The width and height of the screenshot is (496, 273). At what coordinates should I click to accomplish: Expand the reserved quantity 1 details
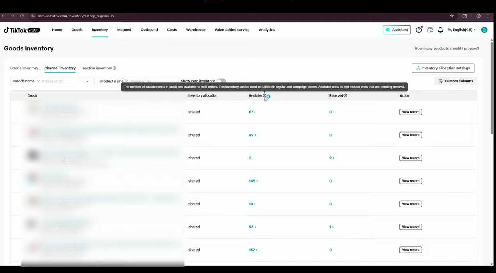click(x=332, y=227)
